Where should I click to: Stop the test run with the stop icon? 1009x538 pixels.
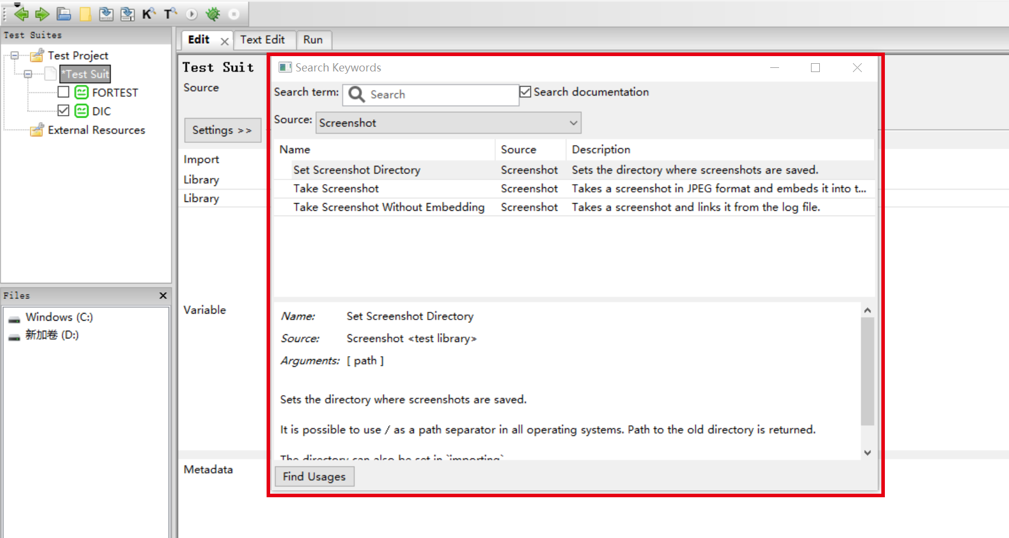click(x=234, y=14)
